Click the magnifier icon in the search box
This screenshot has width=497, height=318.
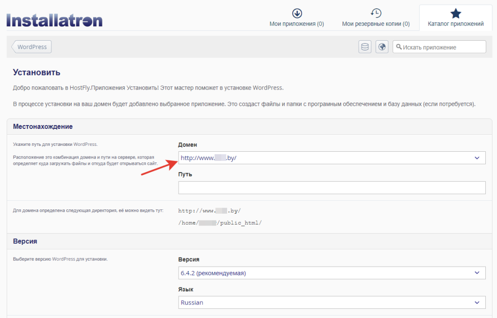399,47
